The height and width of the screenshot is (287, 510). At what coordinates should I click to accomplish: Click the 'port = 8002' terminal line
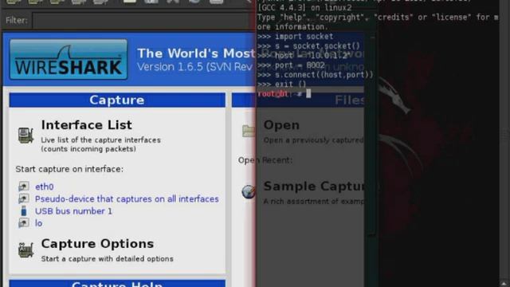(x=291, y=65)
